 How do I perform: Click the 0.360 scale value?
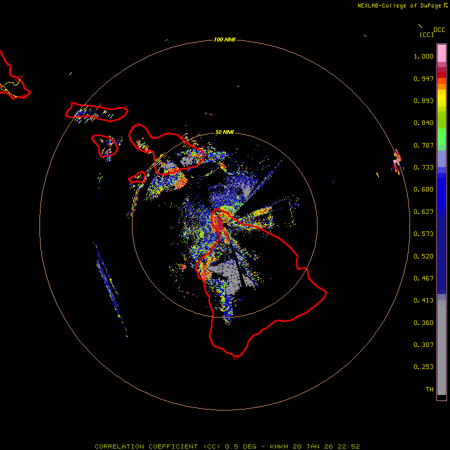tap(423, 323)
